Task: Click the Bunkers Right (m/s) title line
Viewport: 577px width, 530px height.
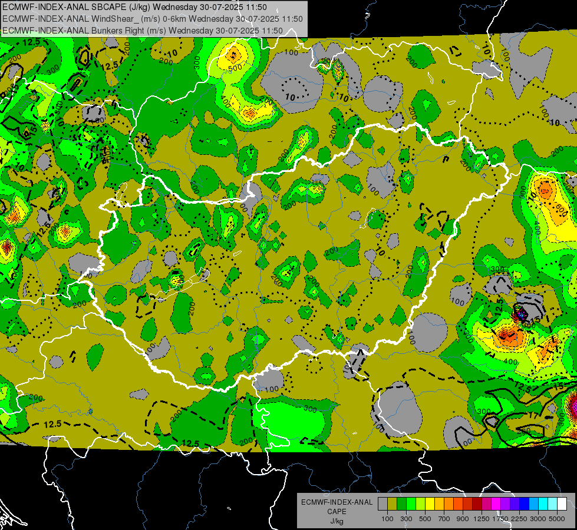Action: pyautogui.click(x=143, y=31)
